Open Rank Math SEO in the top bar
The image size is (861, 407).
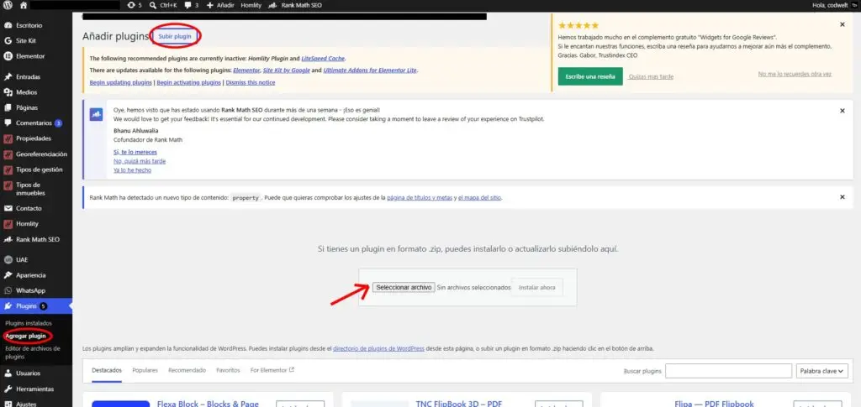[x=295, y=5]
